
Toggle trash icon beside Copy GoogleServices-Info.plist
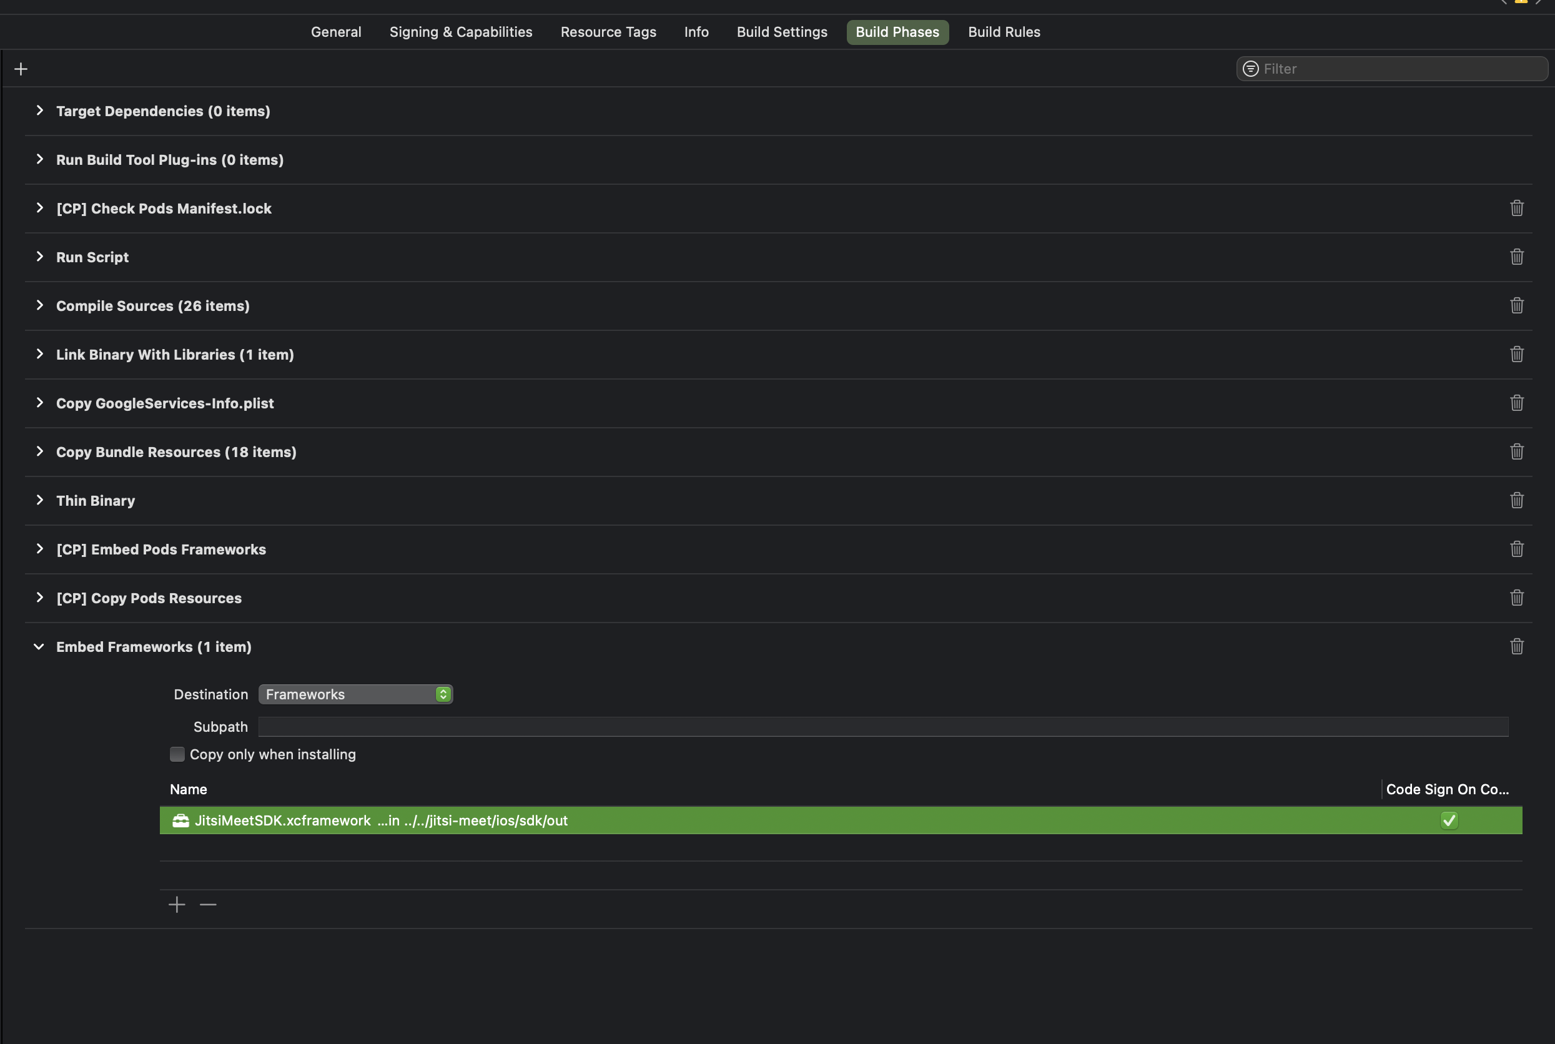click(x=1516, y=403)
